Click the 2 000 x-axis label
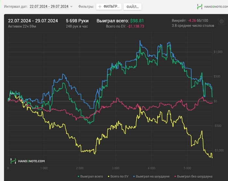This screenshot has width=228, height=181. click(80, 168)
